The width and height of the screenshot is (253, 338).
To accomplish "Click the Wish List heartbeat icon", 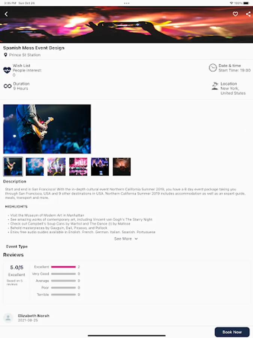I will (7, 70).
